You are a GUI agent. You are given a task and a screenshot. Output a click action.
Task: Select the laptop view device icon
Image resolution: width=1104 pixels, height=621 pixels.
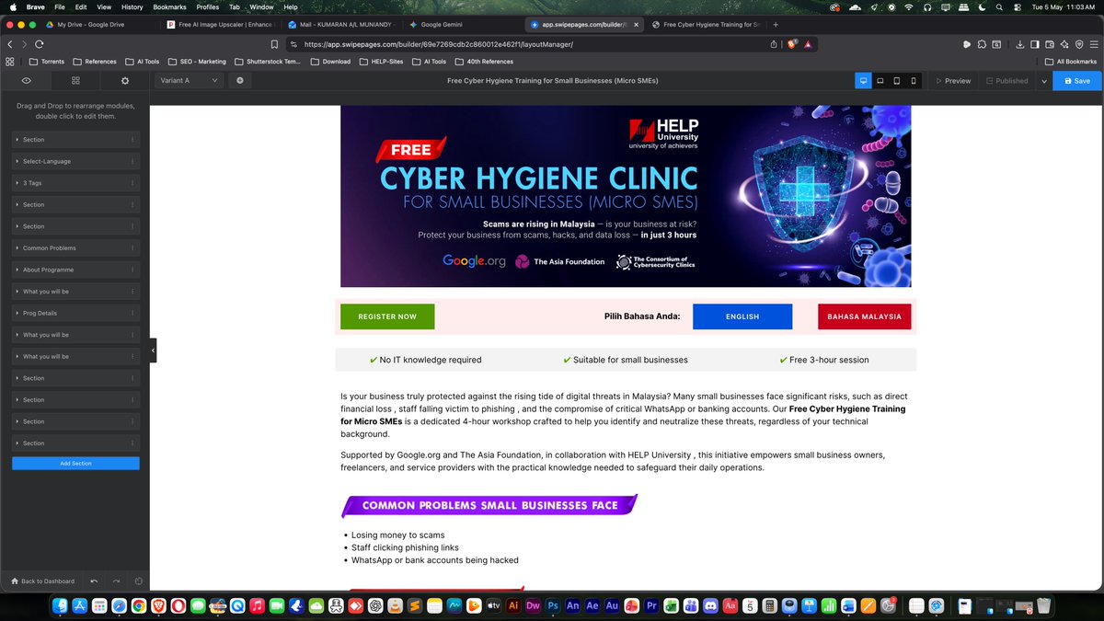[x=880, y=81]
